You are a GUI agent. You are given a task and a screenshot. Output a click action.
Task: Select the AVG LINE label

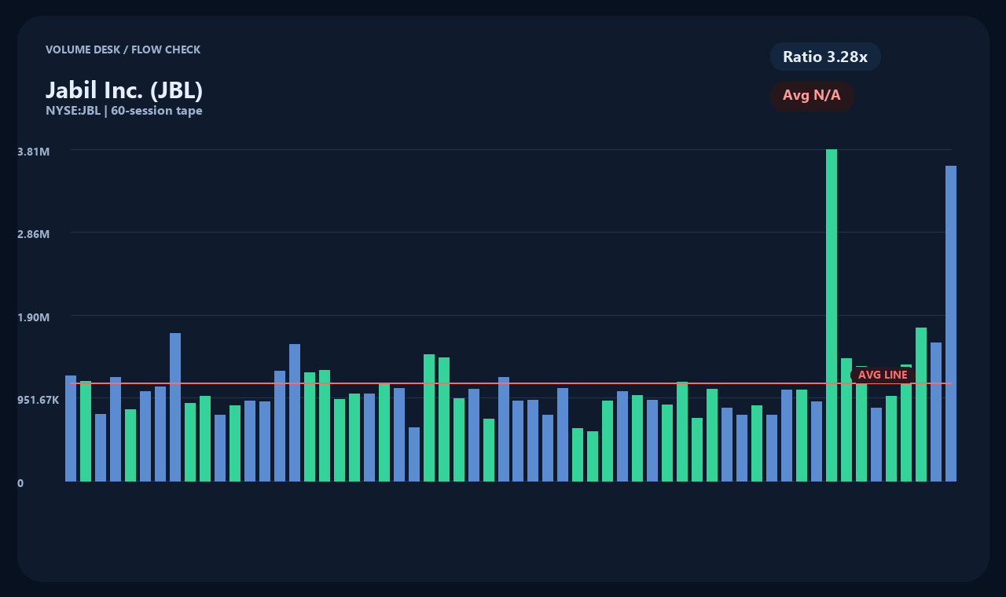click(x=883, y=375)
